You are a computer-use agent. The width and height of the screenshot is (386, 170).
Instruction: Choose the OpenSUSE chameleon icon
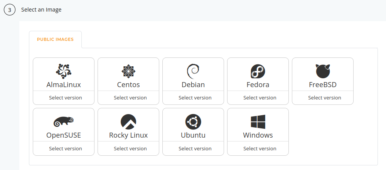[x=64, y=121]
